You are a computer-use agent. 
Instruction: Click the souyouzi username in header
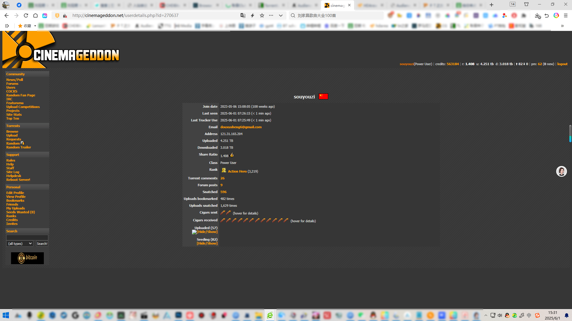(x=407, y=64)
